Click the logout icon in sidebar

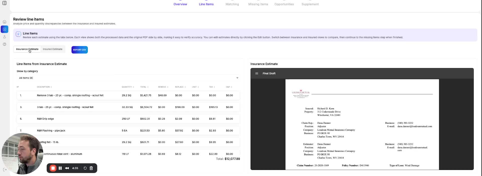(5, 170)
